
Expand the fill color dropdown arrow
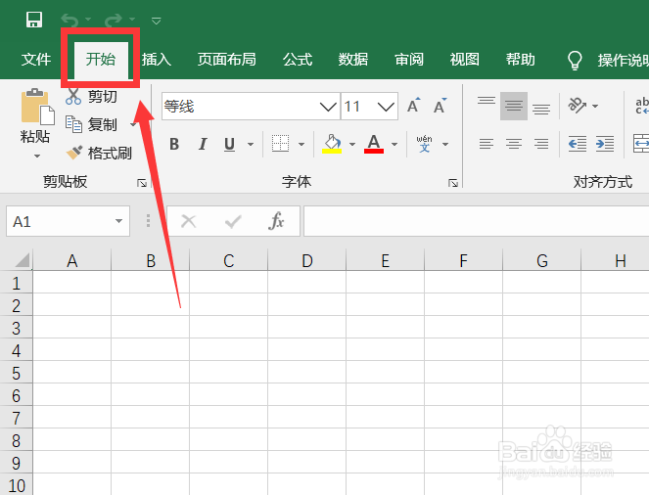coord(352,145)
